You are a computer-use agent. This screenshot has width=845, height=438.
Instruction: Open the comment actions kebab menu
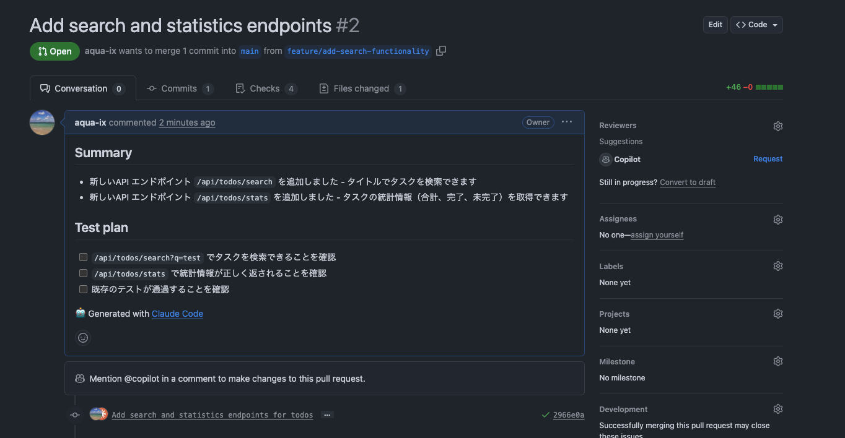tap(566, 122)
